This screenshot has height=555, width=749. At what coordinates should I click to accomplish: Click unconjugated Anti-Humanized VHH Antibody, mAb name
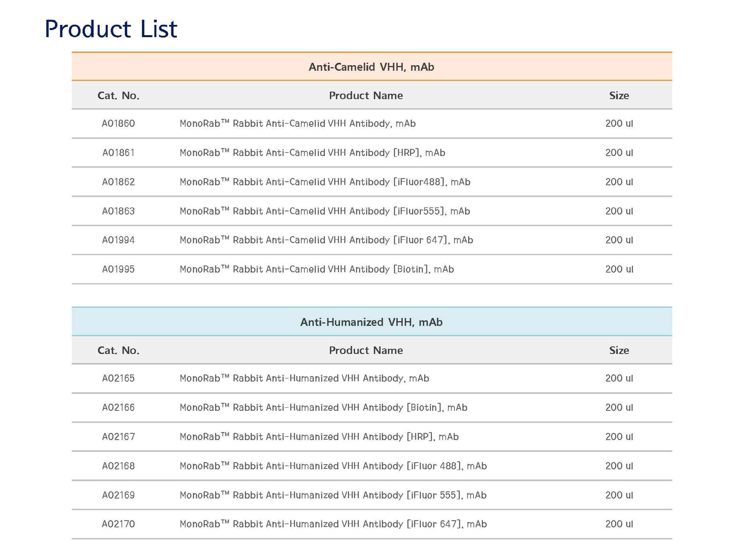click(304, 378)
